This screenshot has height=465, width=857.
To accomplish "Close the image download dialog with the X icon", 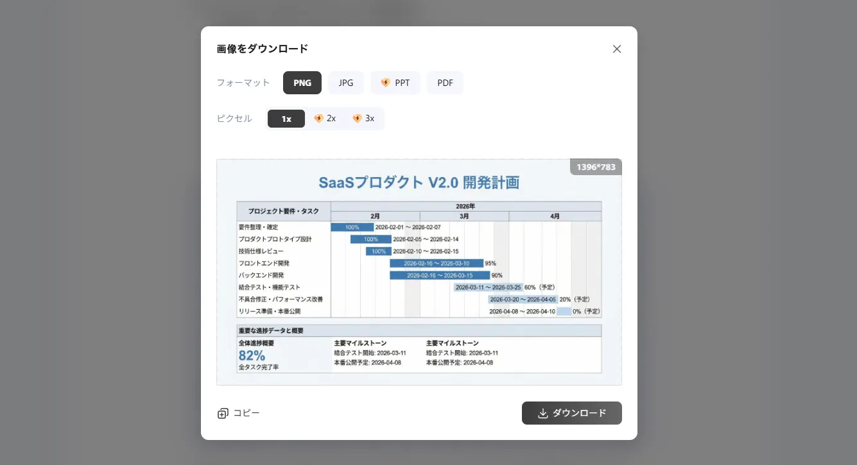I will pos(617,49).
